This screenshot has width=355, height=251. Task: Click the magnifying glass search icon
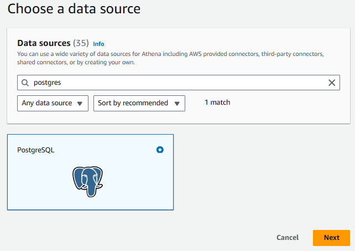click(25, 83)
